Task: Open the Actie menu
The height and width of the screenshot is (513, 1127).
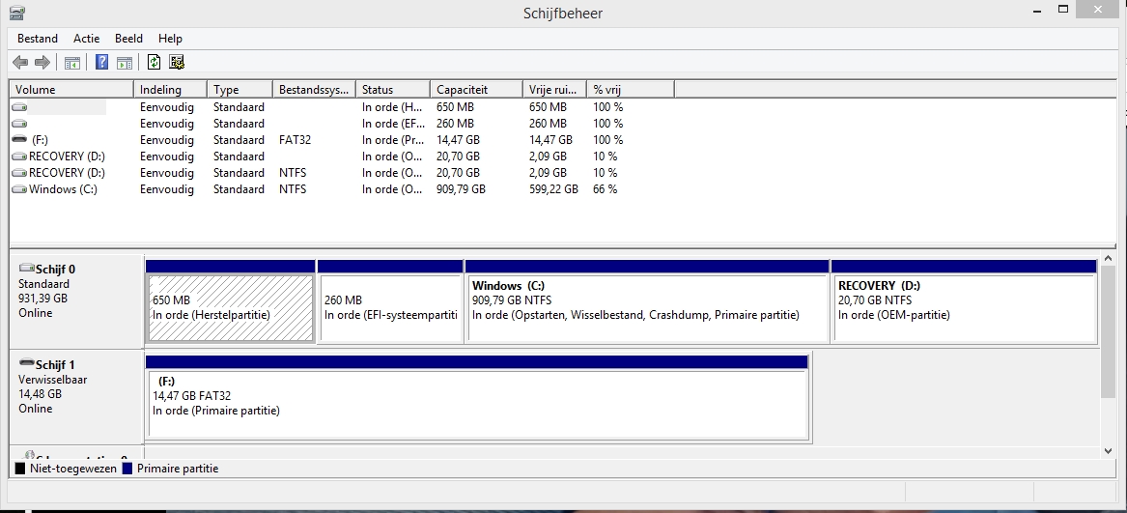Action: point(86,39)
